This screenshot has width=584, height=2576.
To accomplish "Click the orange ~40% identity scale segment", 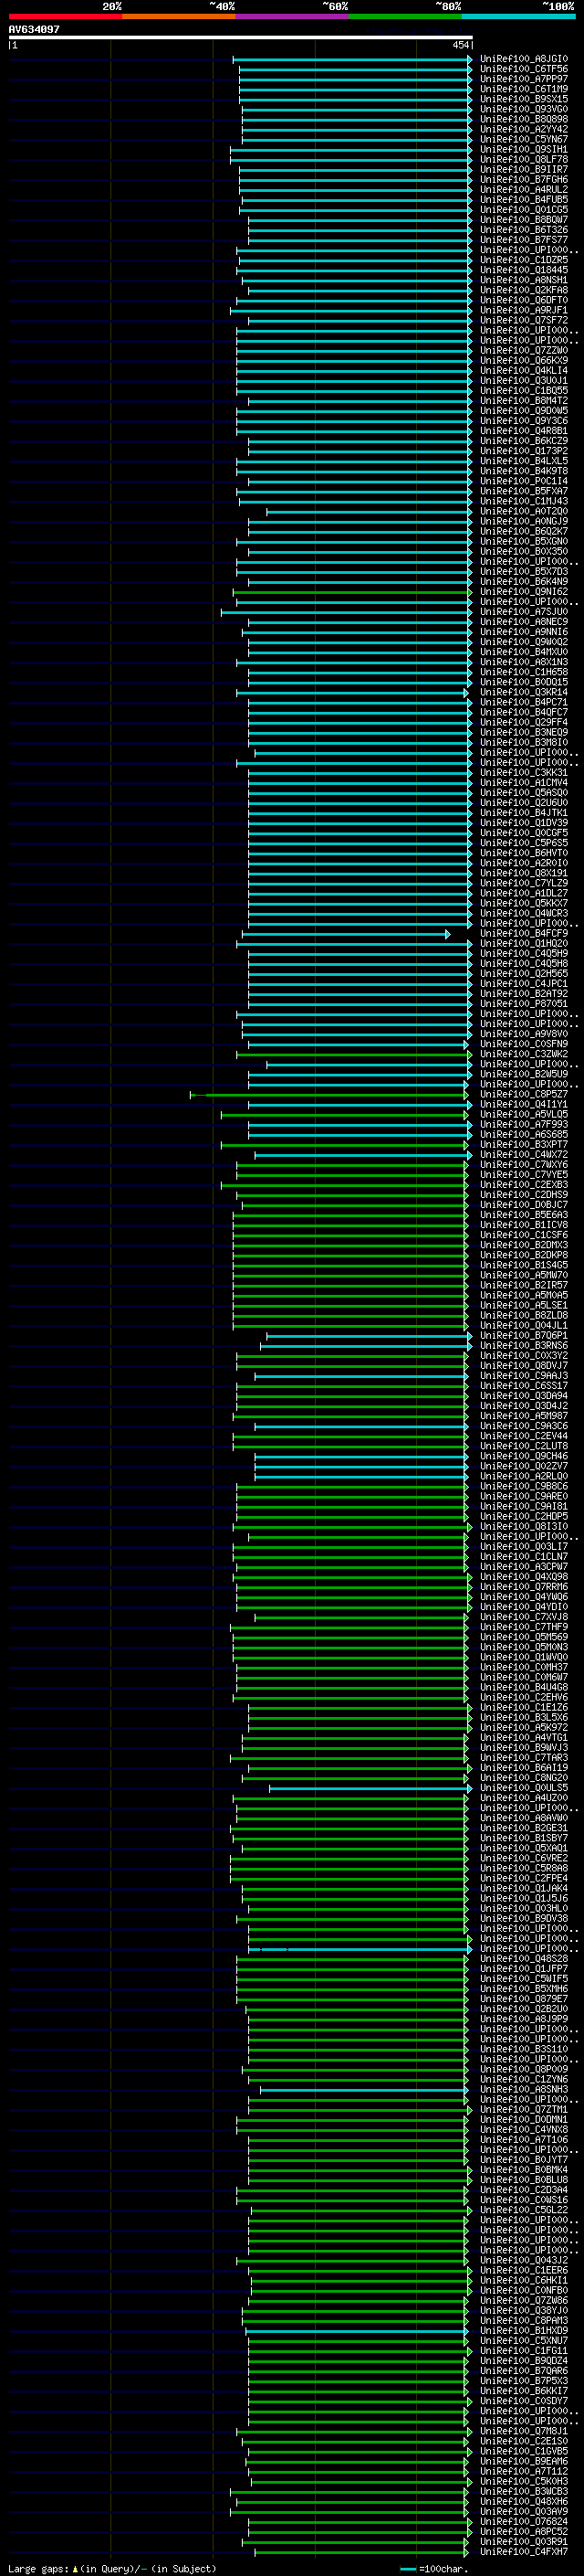I will coord(179,16).
